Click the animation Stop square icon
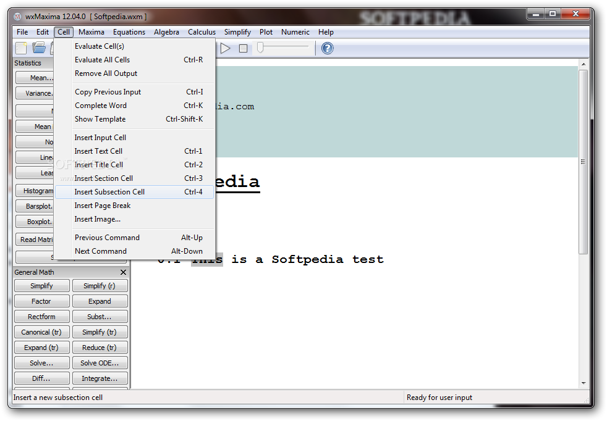The width and height of the screenshot is (607, 421). 243,48
